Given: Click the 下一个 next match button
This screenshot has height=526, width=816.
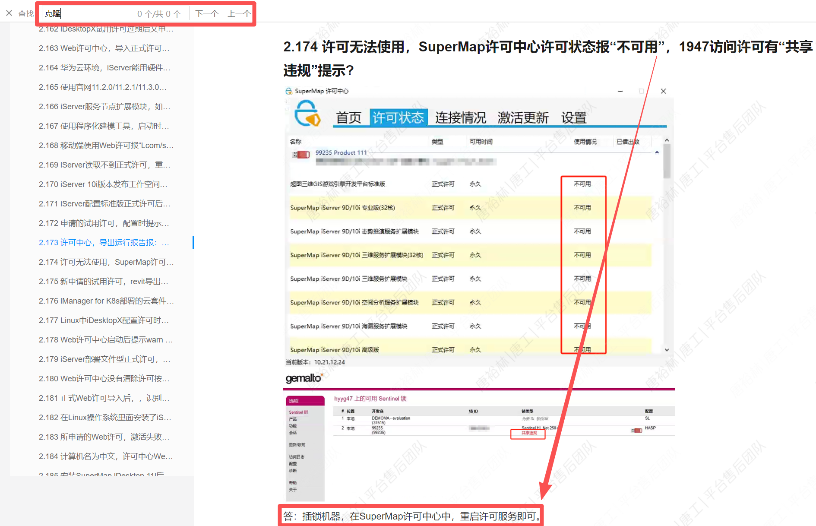Looking at the screenshot, I should point(206,14).
